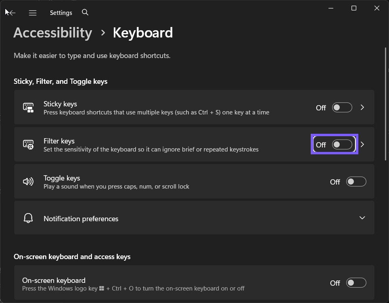Close the Settings window
Image resolution: width=389 pixels, height=303 pixels.
tap(377, 8)
